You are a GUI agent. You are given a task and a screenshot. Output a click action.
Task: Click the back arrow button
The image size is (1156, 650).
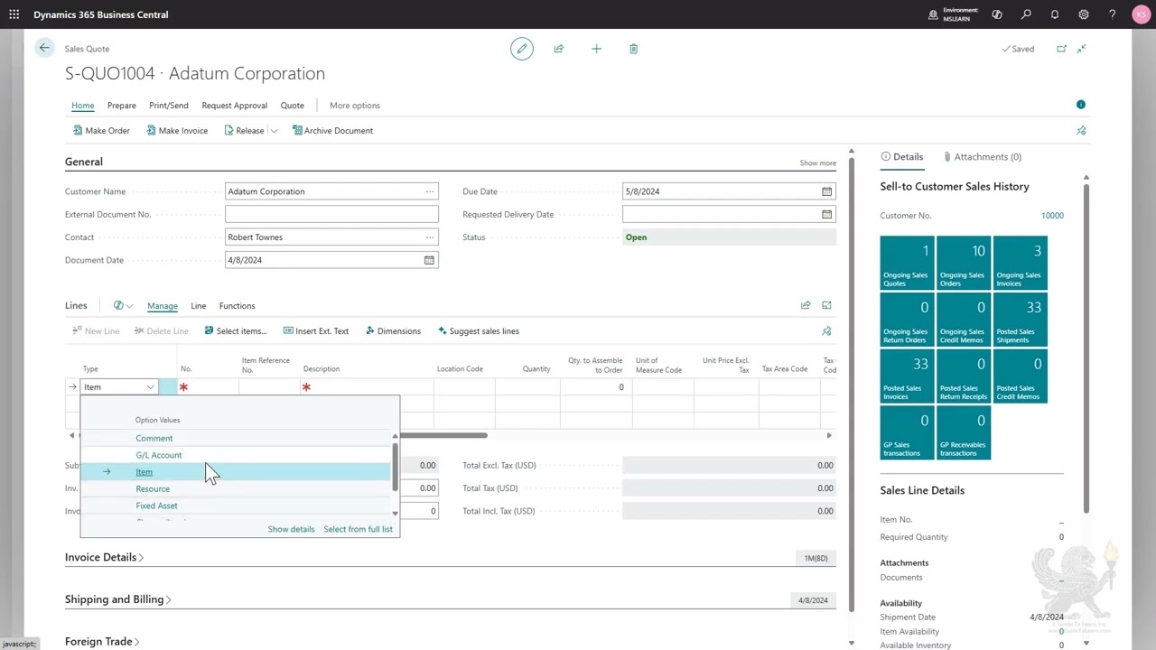[44, 48]
